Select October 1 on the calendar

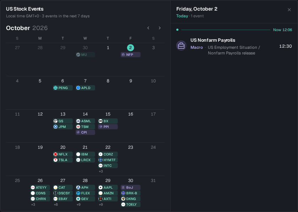[108, 48]
